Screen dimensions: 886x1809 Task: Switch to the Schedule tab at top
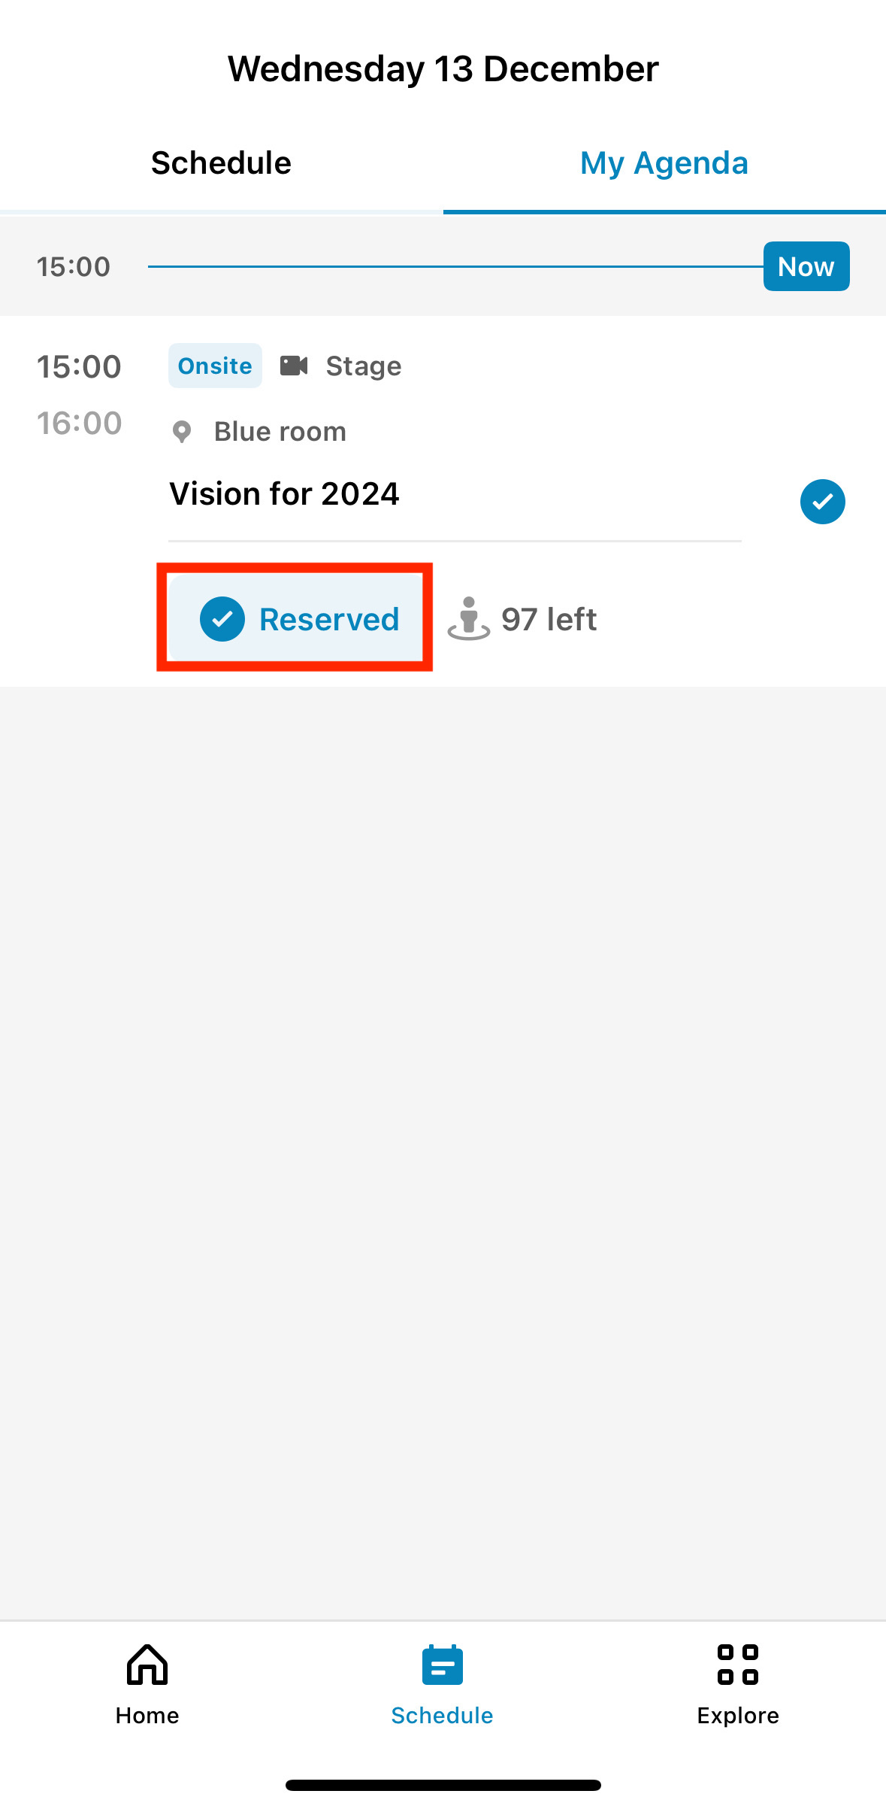221,163
